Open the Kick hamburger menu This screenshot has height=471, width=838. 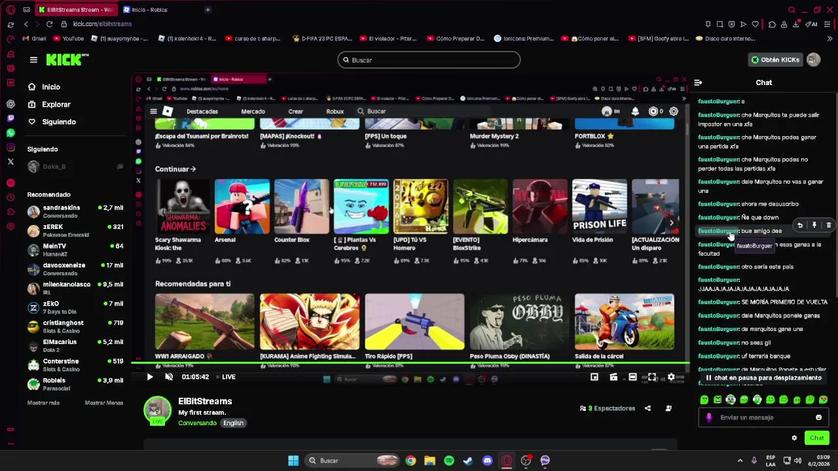[33, 60]
